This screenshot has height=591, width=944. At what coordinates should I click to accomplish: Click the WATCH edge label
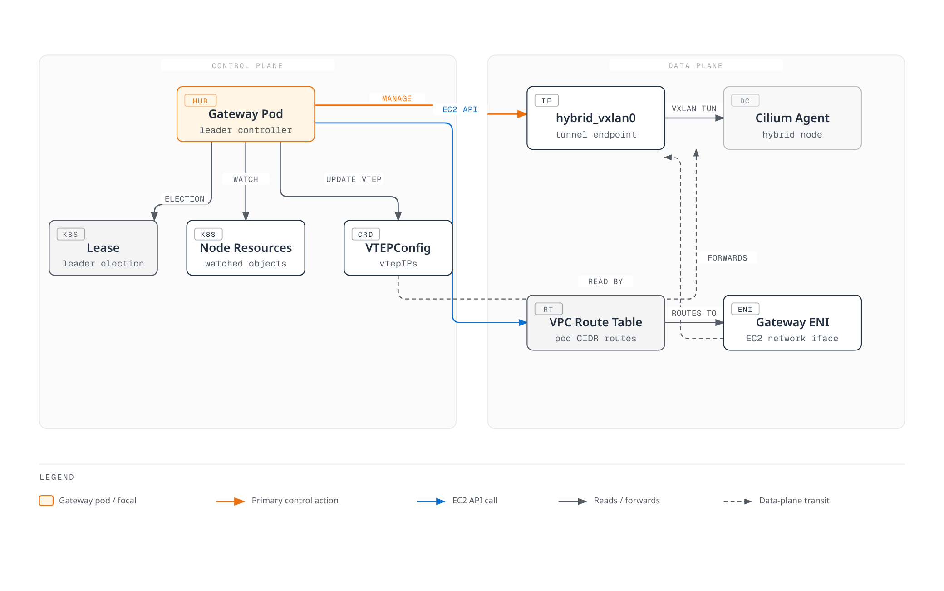246,179
